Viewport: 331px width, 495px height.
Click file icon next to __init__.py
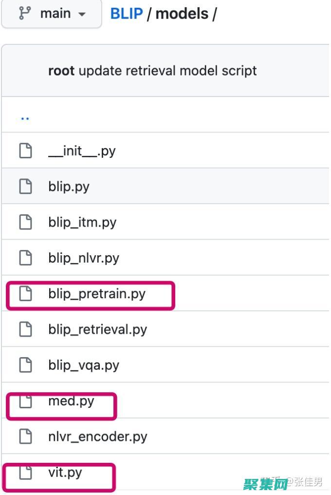[x=25, y=151]
